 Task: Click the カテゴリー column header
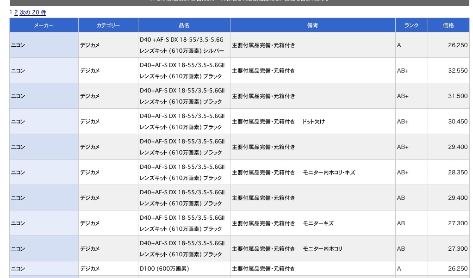click(108, 25)
